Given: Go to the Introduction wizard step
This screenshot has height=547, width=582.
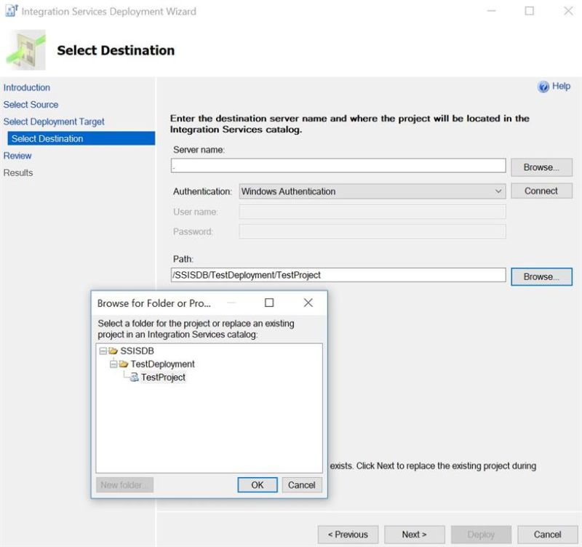Looking at the screenshot, I should point(27,87).
